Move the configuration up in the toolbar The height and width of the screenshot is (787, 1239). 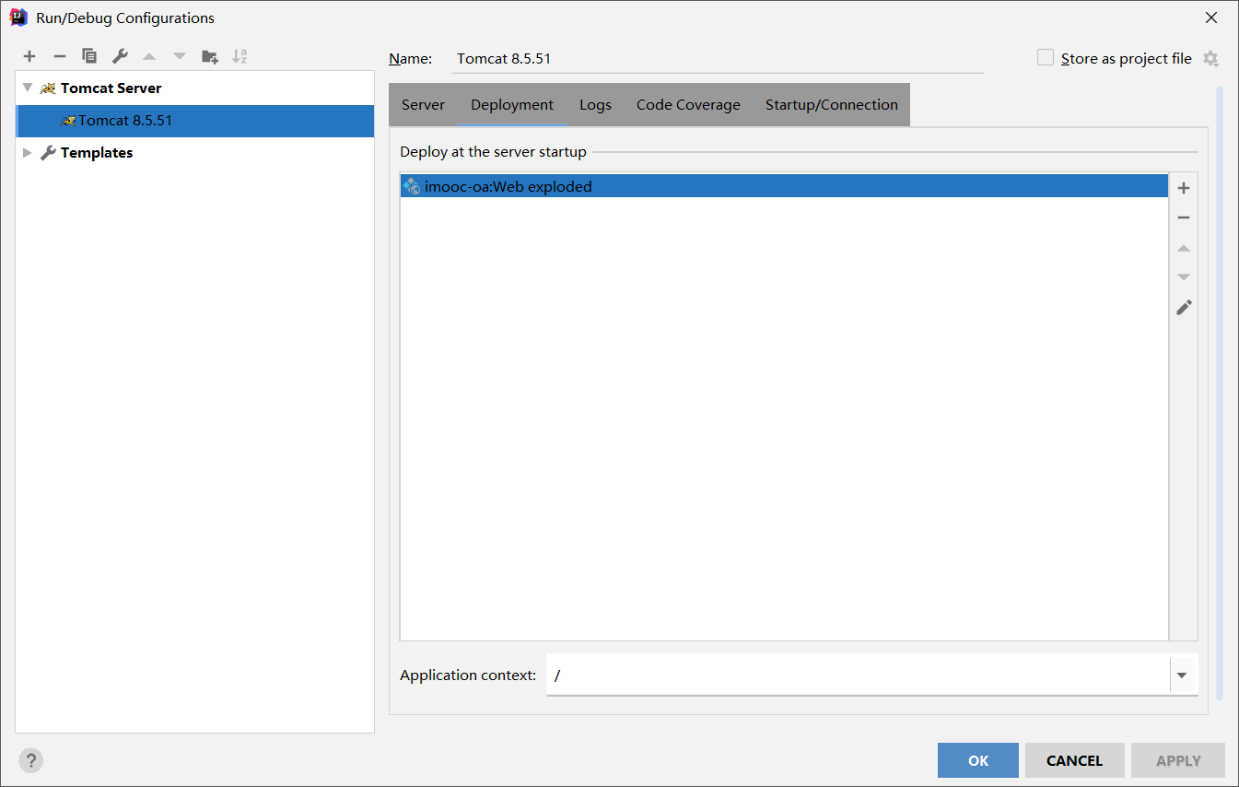149,56
